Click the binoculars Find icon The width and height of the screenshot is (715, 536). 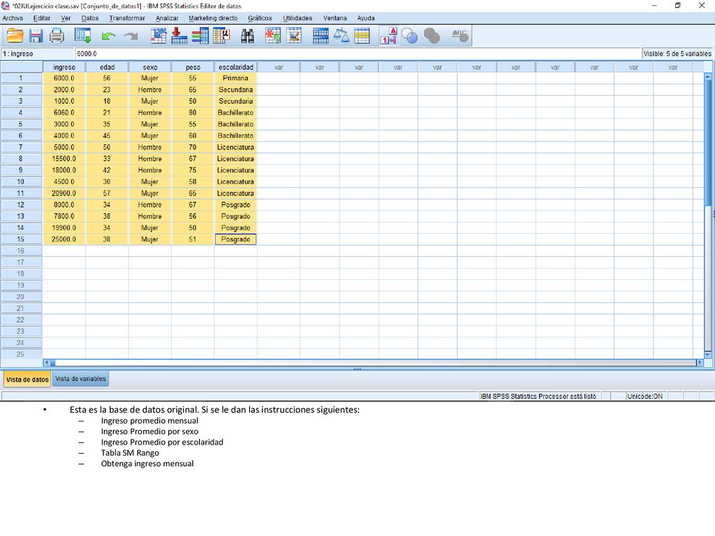248,36
